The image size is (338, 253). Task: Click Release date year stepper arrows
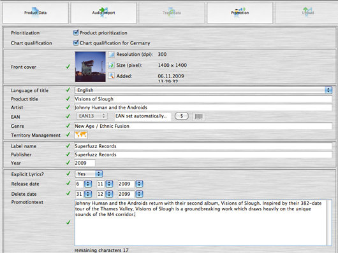pos(139,184)
